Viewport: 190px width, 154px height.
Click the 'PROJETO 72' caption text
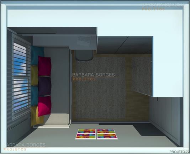pyautogui.click(x=180, y=152)
